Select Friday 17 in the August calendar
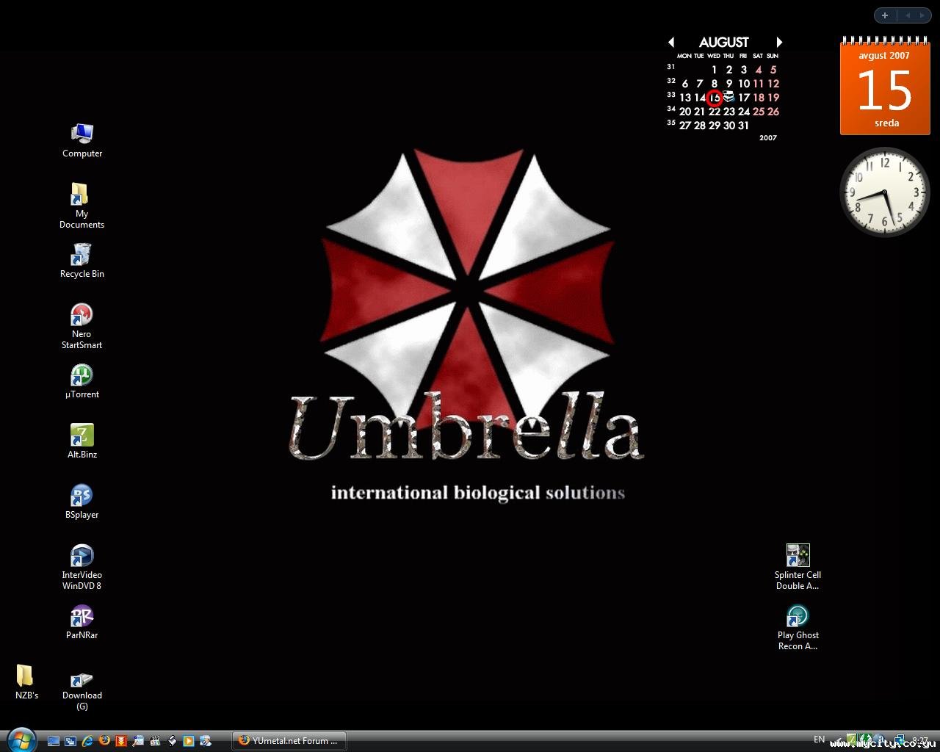Screen dimensions: 940x752 [744, 98]
